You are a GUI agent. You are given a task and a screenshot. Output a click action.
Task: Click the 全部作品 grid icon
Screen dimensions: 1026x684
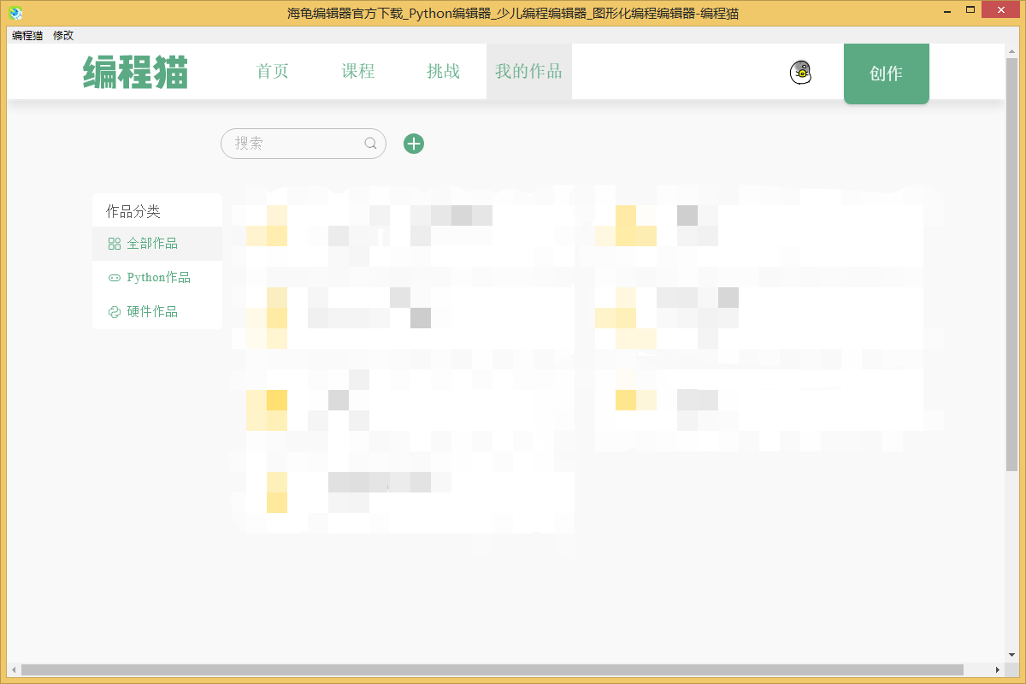click(115, 244)
